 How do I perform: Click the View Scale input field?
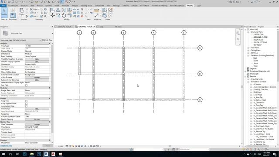click(x=37, y=46)
